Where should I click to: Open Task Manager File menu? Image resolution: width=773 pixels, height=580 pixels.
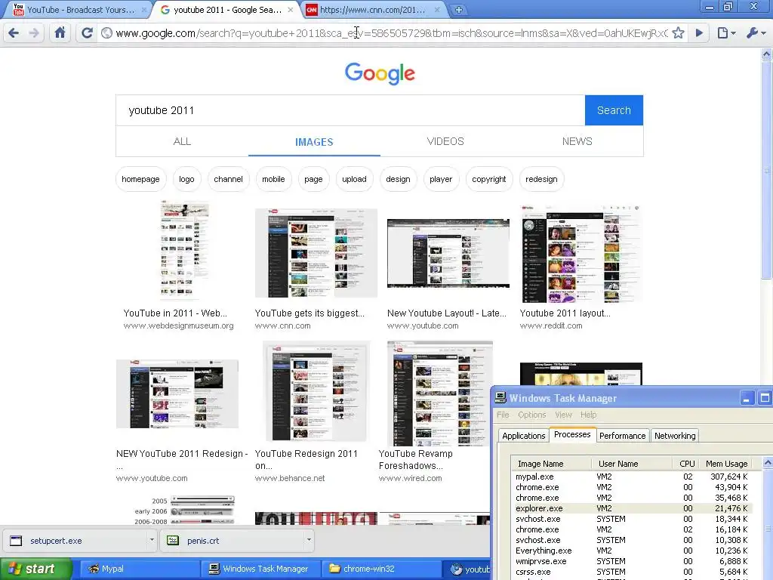(x=503, y=415)
